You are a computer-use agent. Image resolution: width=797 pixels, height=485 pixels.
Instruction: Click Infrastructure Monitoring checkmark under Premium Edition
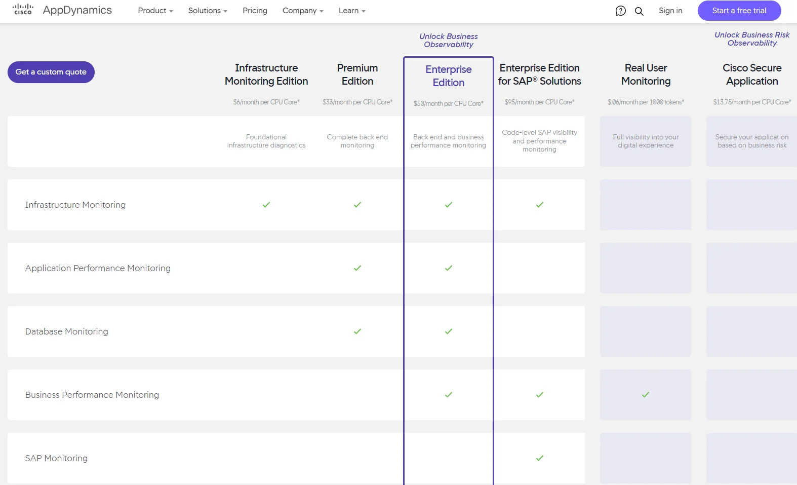click(357, 205)
